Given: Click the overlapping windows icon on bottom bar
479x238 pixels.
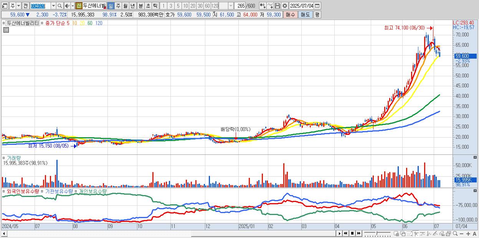Looking at the screenshot, I should 403,233.
